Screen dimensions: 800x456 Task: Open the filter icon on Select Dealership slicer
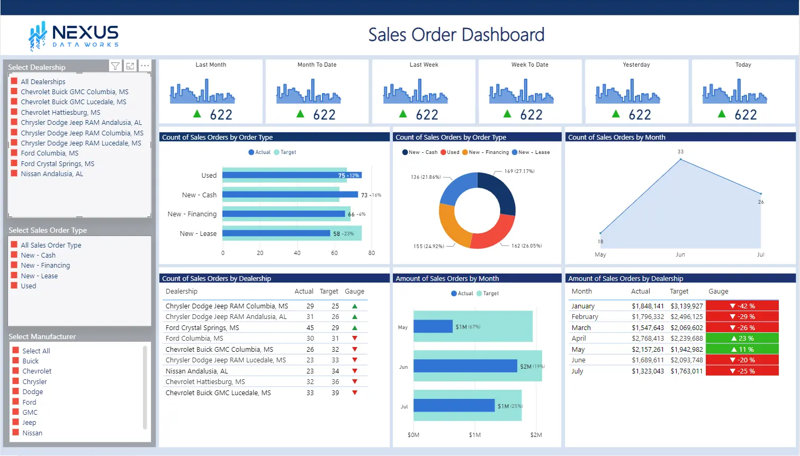[x=115, y=66]
